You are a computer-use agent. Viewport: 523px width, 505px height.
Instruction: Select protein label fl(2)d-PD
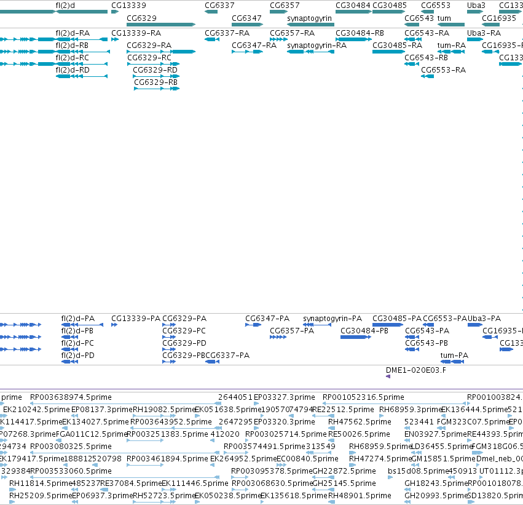tap(78, 356)
